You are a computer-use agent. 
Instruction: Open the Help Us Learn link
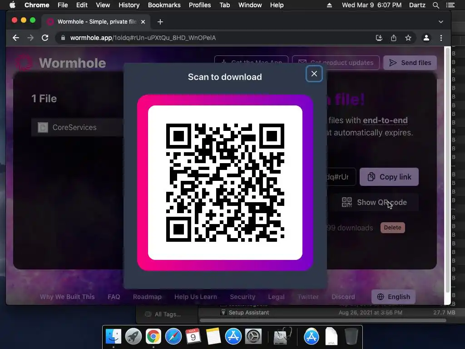pos(196,297)
